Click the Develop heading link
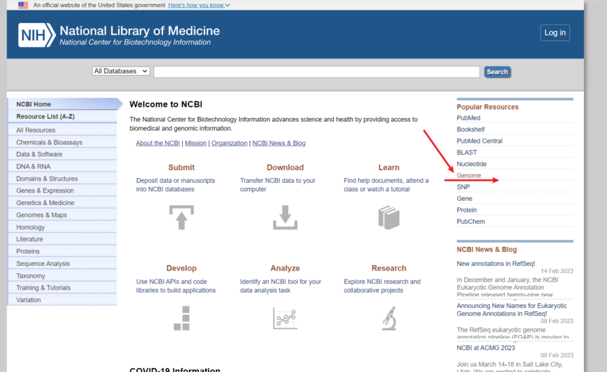The image size is (607, 372). [x=181, y=268]
